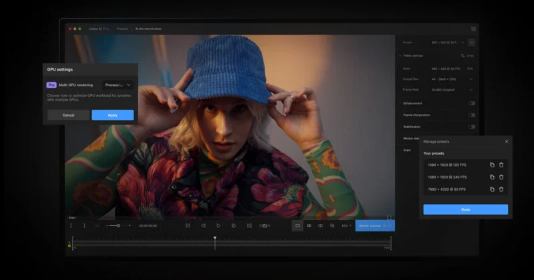Open the Frame Rate dropdown
The height and width of the screenshot is (280, 534).
point(452,90)
